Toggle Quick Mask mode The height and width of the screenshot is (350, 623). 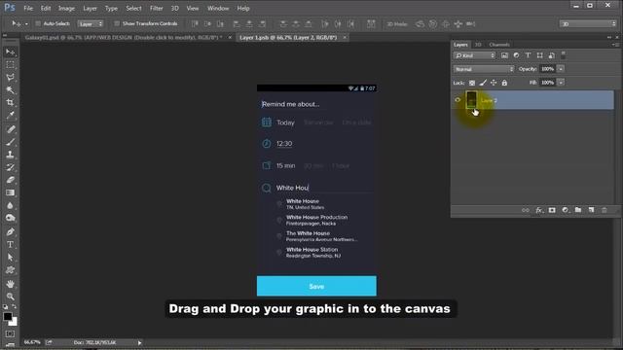(11, 333)
